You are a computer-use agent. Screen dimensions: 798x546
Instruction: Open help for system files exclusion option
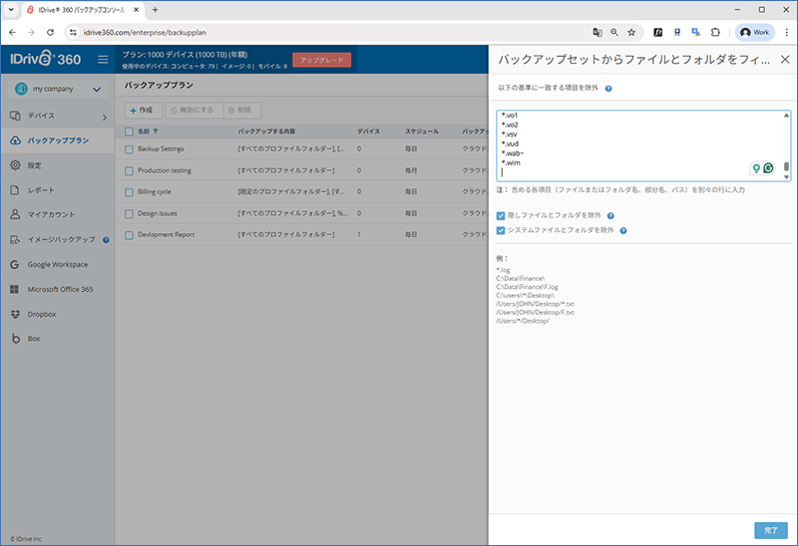tap(622, 230)
